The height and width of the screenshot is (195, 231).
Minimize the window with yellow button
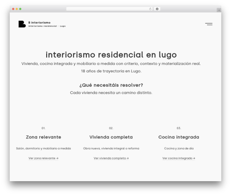tap(17, 9)
